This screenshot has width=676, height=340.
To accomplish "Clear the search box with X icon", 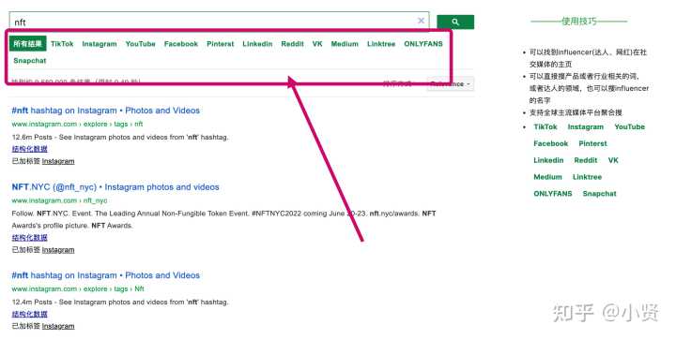I will 421,21.
